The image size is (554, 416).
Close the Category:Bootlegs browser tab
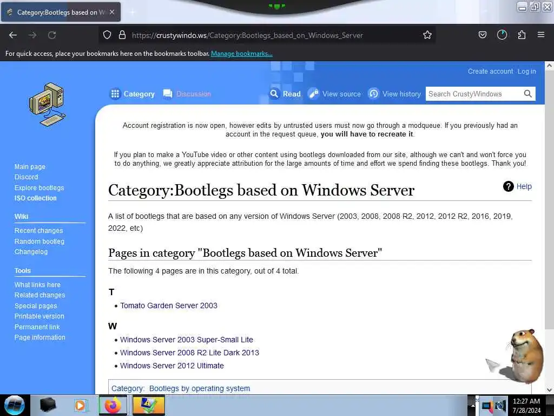111,12
